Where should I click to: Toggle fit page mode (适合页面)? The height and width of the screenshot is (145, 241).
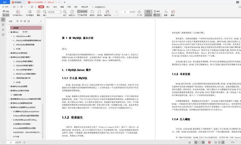coord(82,15)
